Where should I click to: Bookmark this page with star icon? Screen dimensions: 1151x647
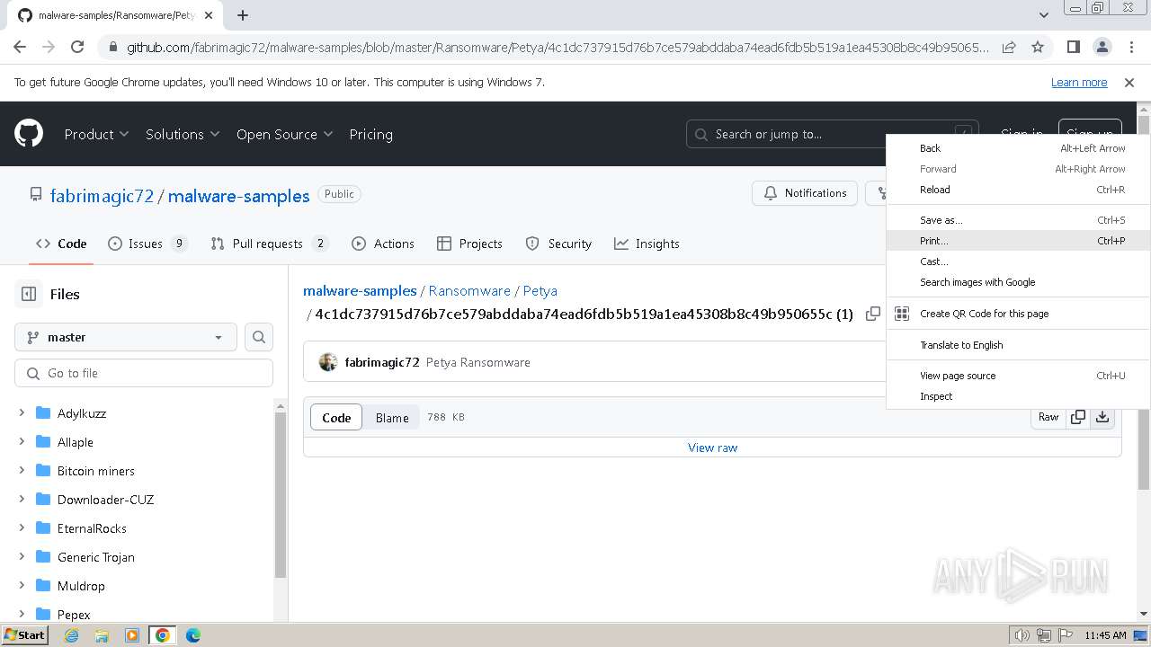pyautogui.click(x=1037, y=47)
